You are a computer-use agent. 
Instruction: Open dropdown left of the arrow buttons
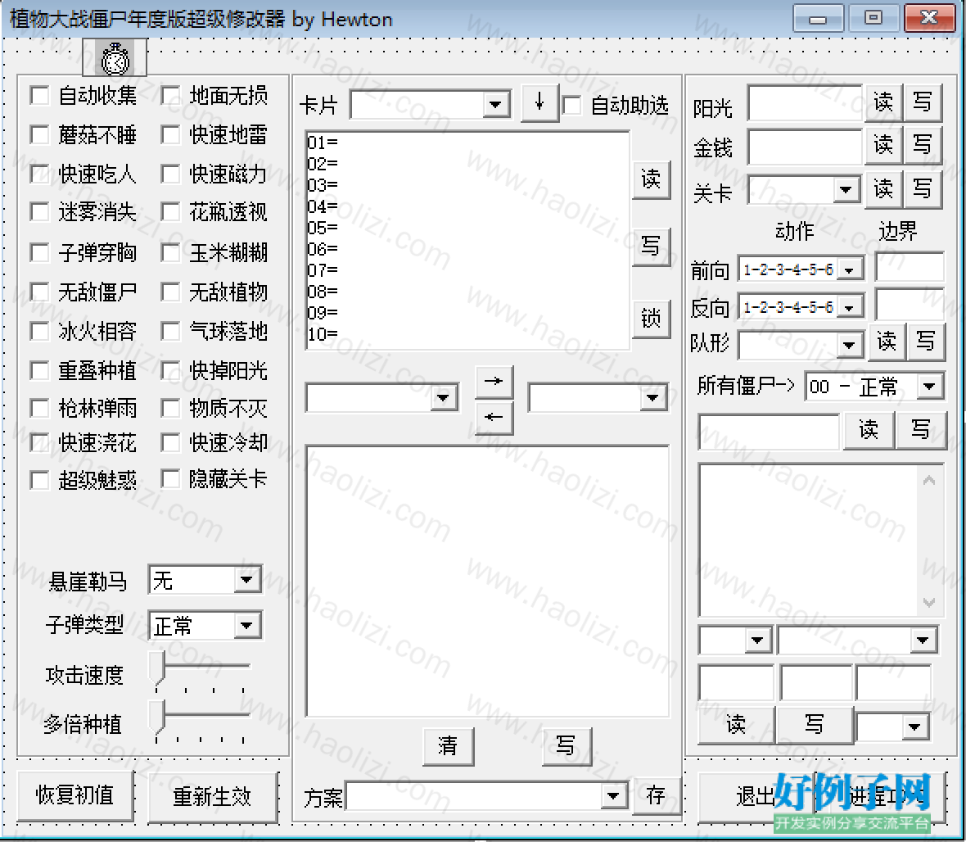(x=443, y=397)
